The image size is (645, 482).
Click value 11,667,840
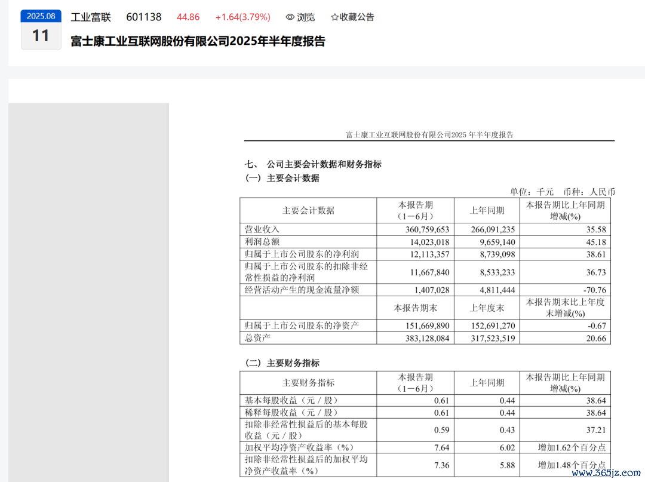(429, 272)
